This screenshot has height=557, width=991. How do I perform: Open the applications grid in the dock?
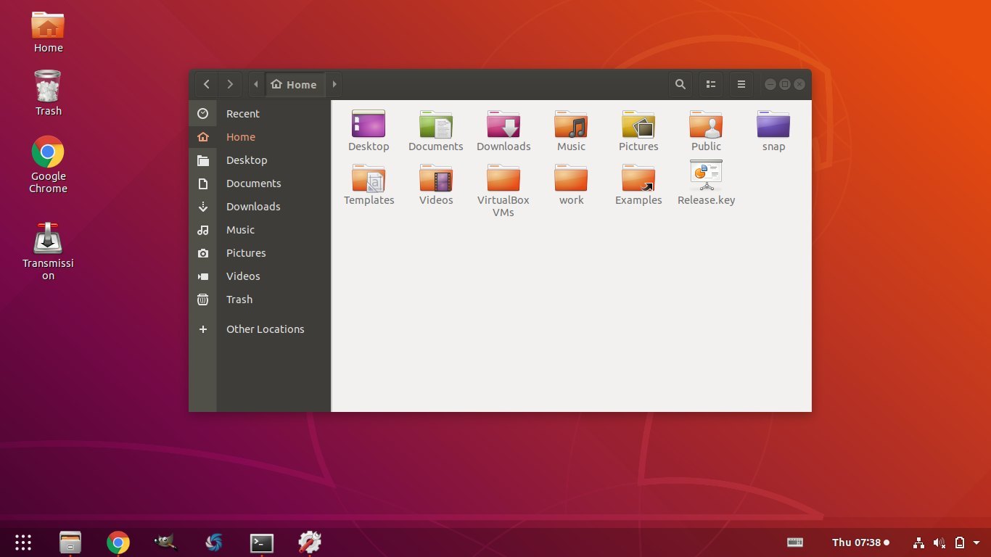click(x=23, y=542)
